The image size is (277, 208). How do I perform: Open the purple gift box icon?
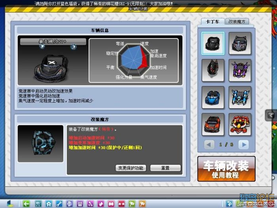pyautogui.click(x=80, y=204)
